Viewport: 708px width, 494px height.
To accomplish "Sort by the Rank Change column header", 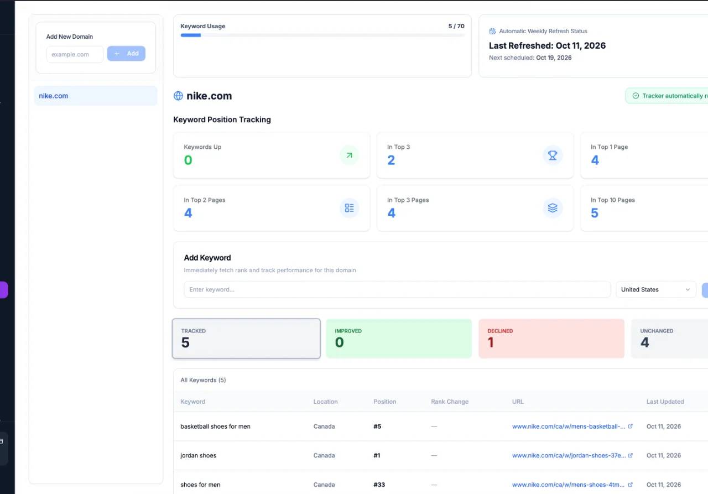I will 450,402.
